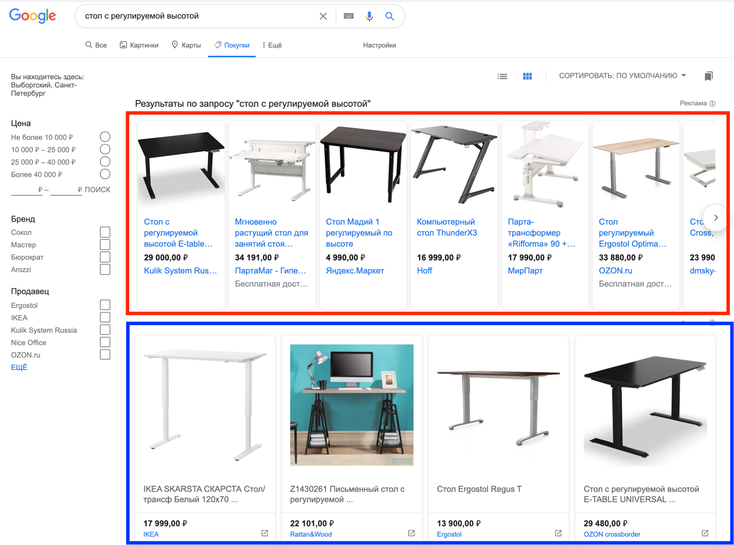
Task: Open OZON crossborder external link icon
Action: click(x=705, y=533)
